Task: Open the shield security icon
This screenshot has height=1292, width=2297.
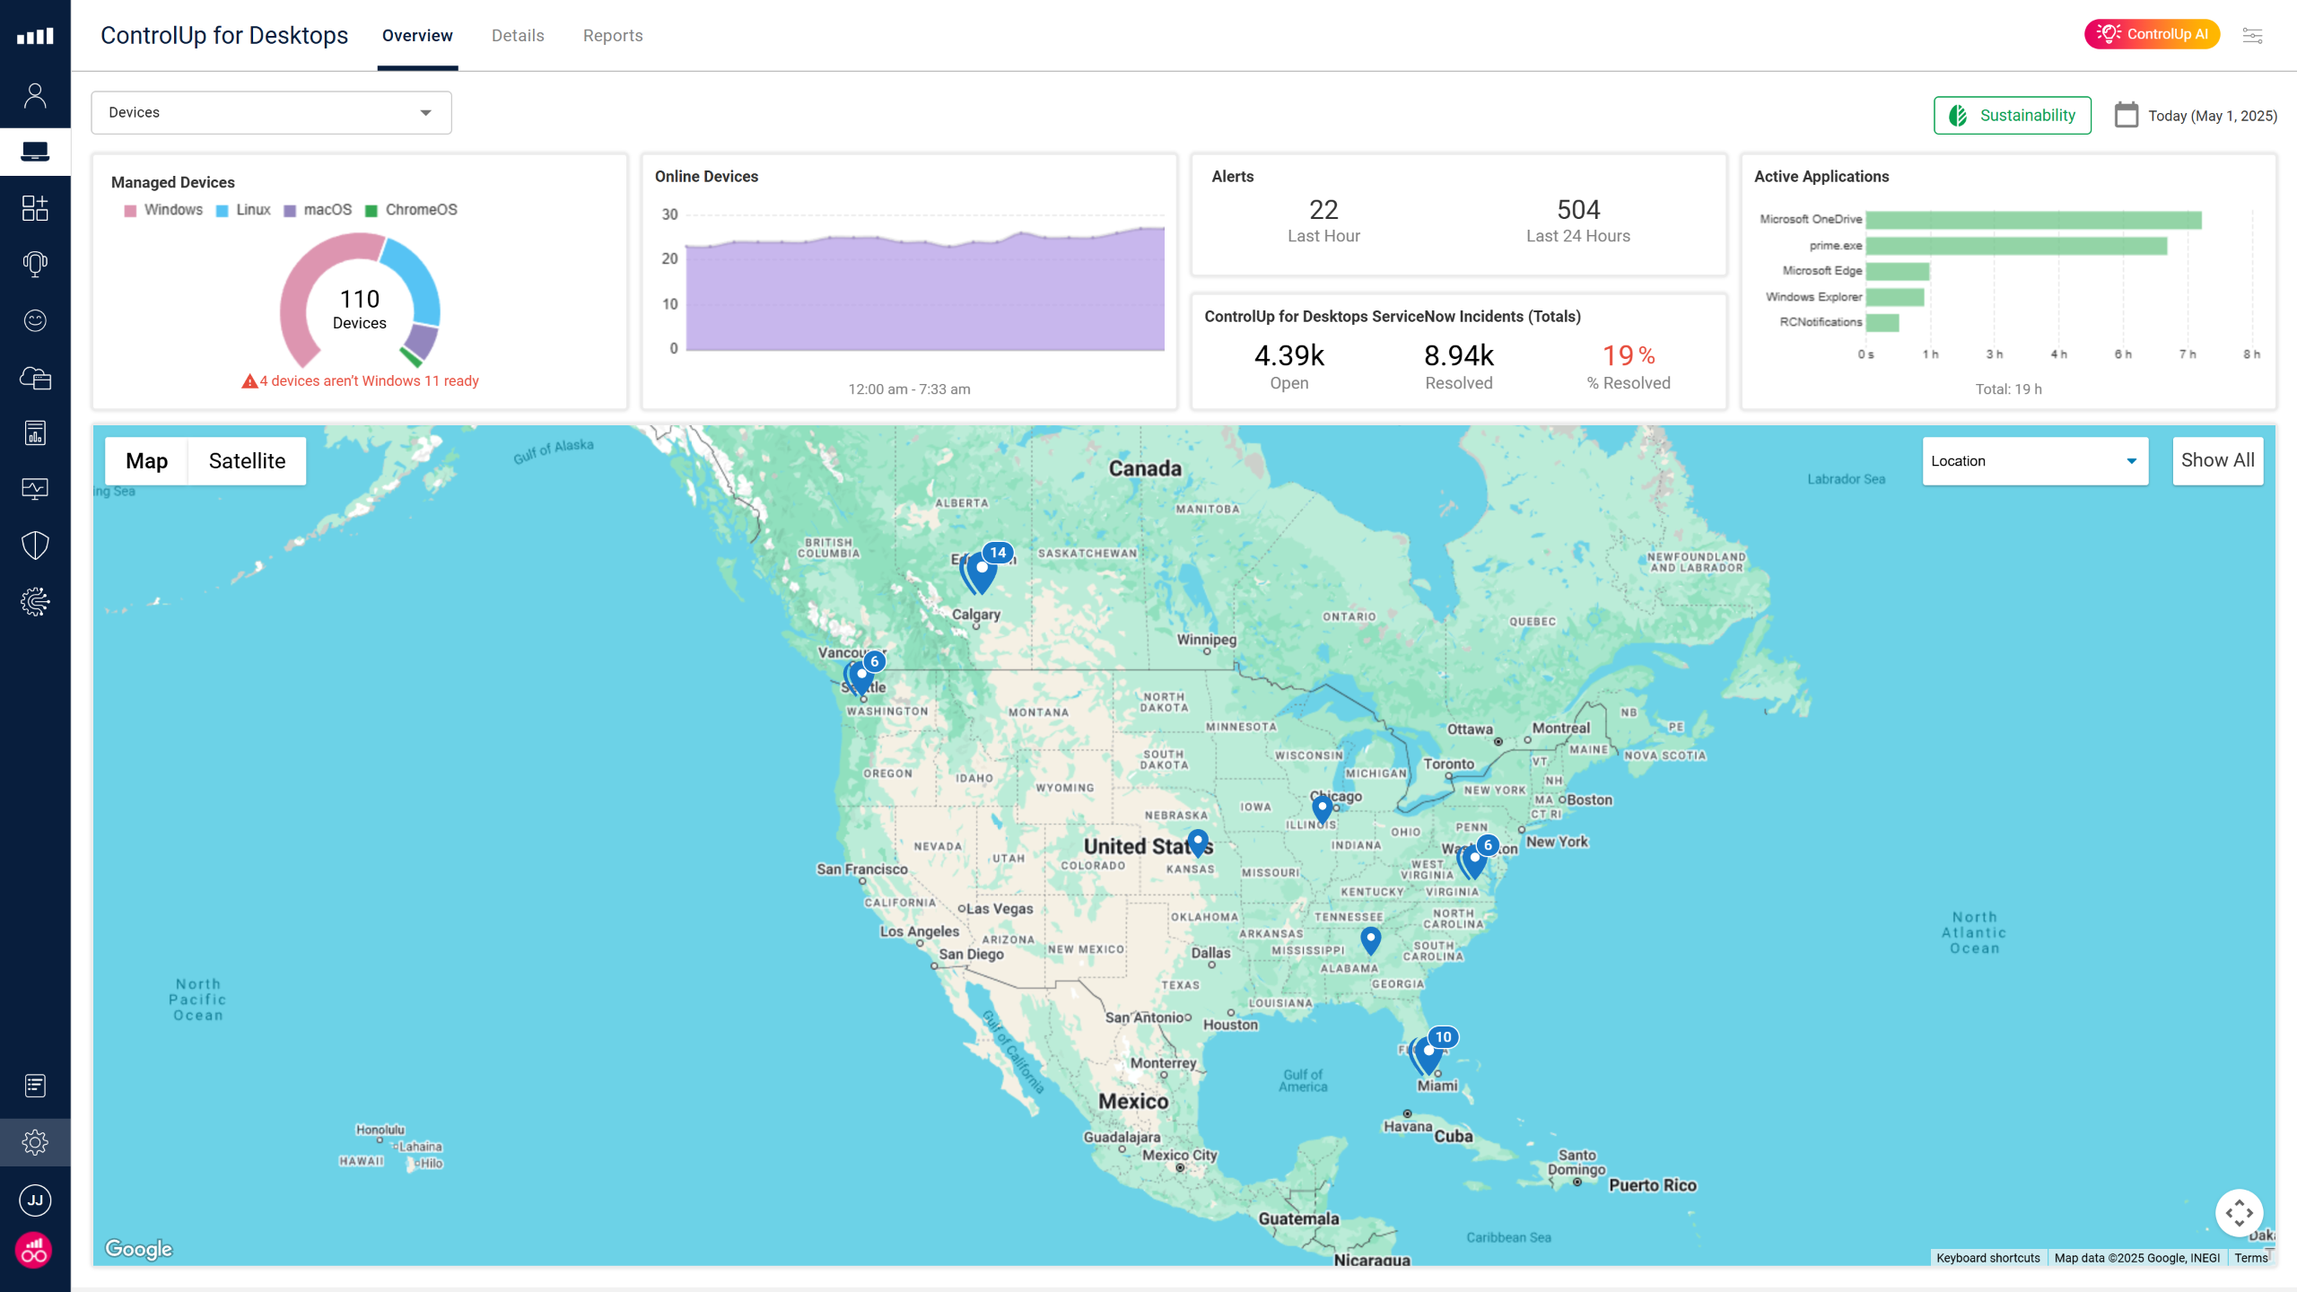Action: 35,545
